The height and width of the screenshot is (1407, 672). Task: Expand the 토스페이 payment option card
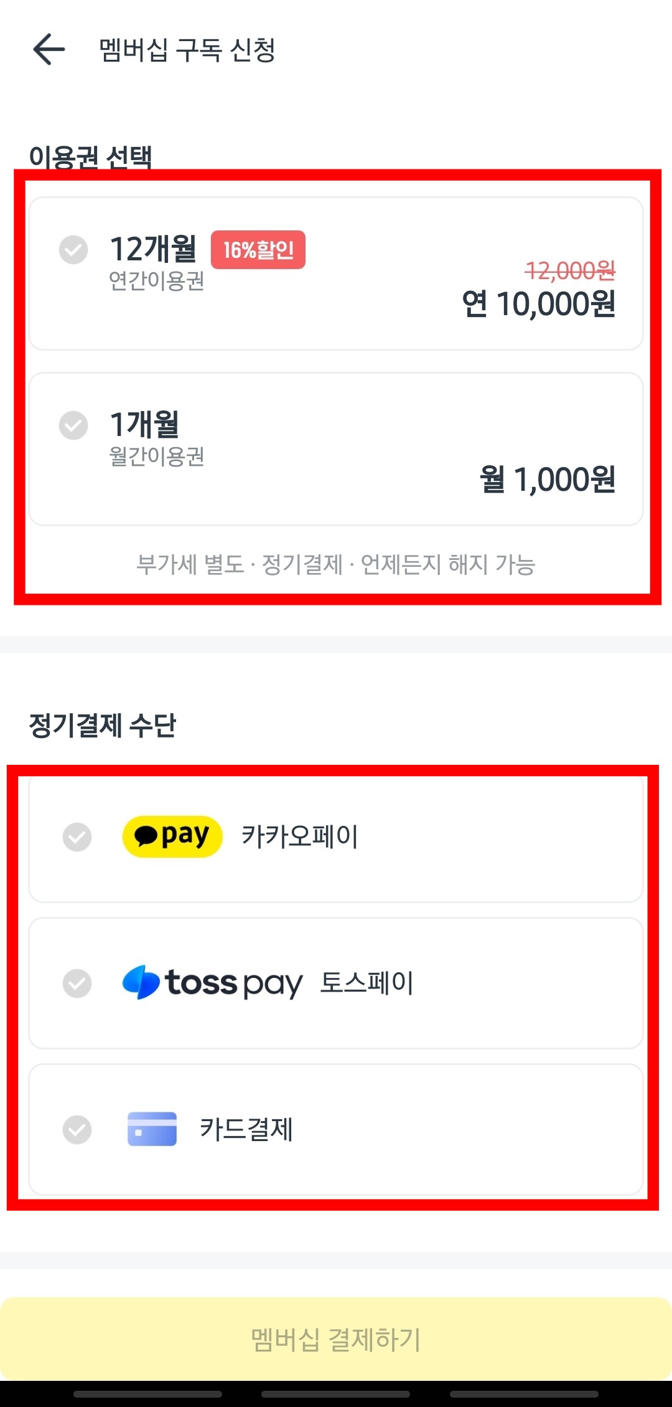336,984
